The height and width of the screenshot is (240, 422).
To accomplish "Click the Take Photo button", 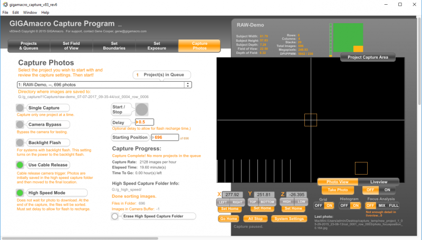I will pos(337,189).
